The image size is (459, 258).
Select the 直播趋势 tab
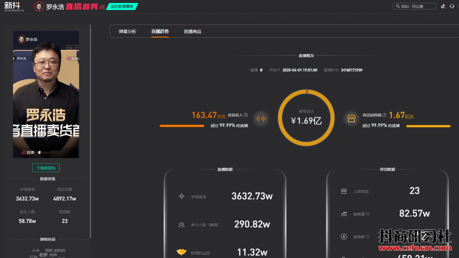pyautogui.click(x=160, y=31)
